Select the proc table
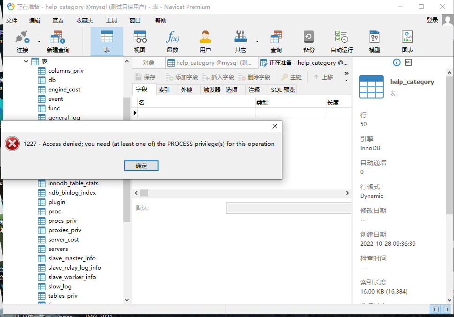454x317 pixels. coord(54,211)
